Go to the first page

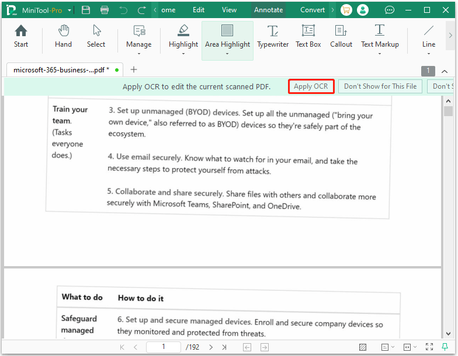(x=122, y=347)
